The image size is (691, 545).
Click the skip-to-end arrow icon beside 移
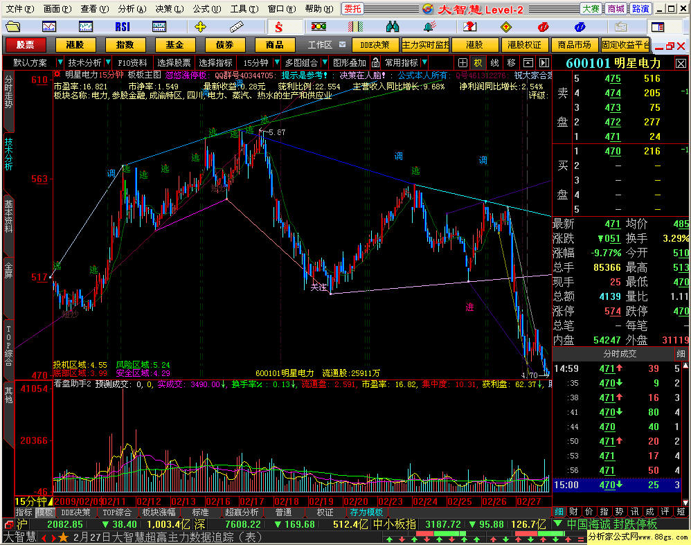[544, 62]
